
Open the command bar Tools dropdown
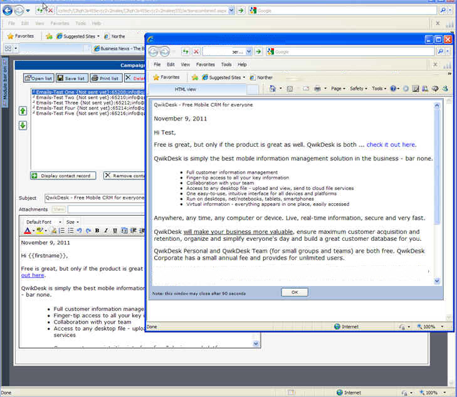(x=379, y=88)
